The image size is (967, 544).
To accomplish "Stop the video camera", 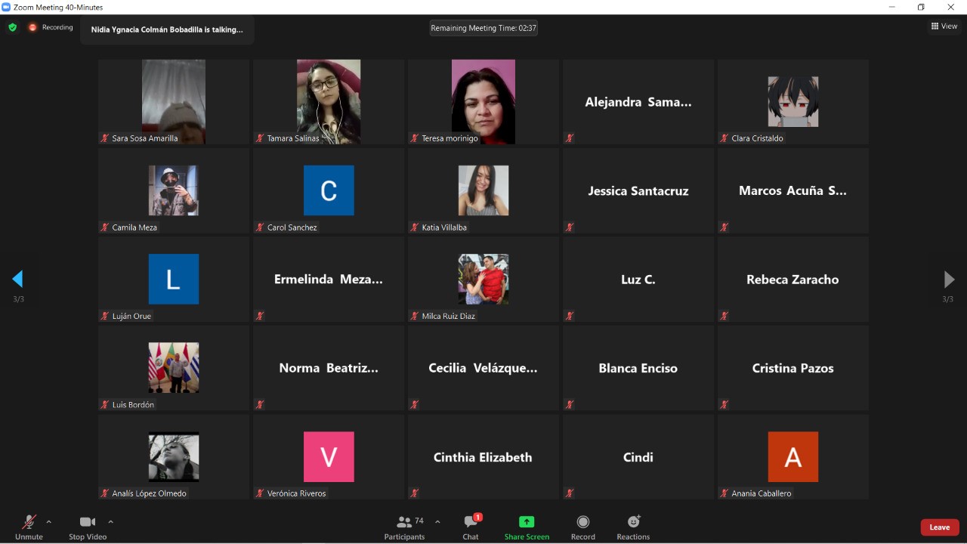I will [x=88, y=527].
